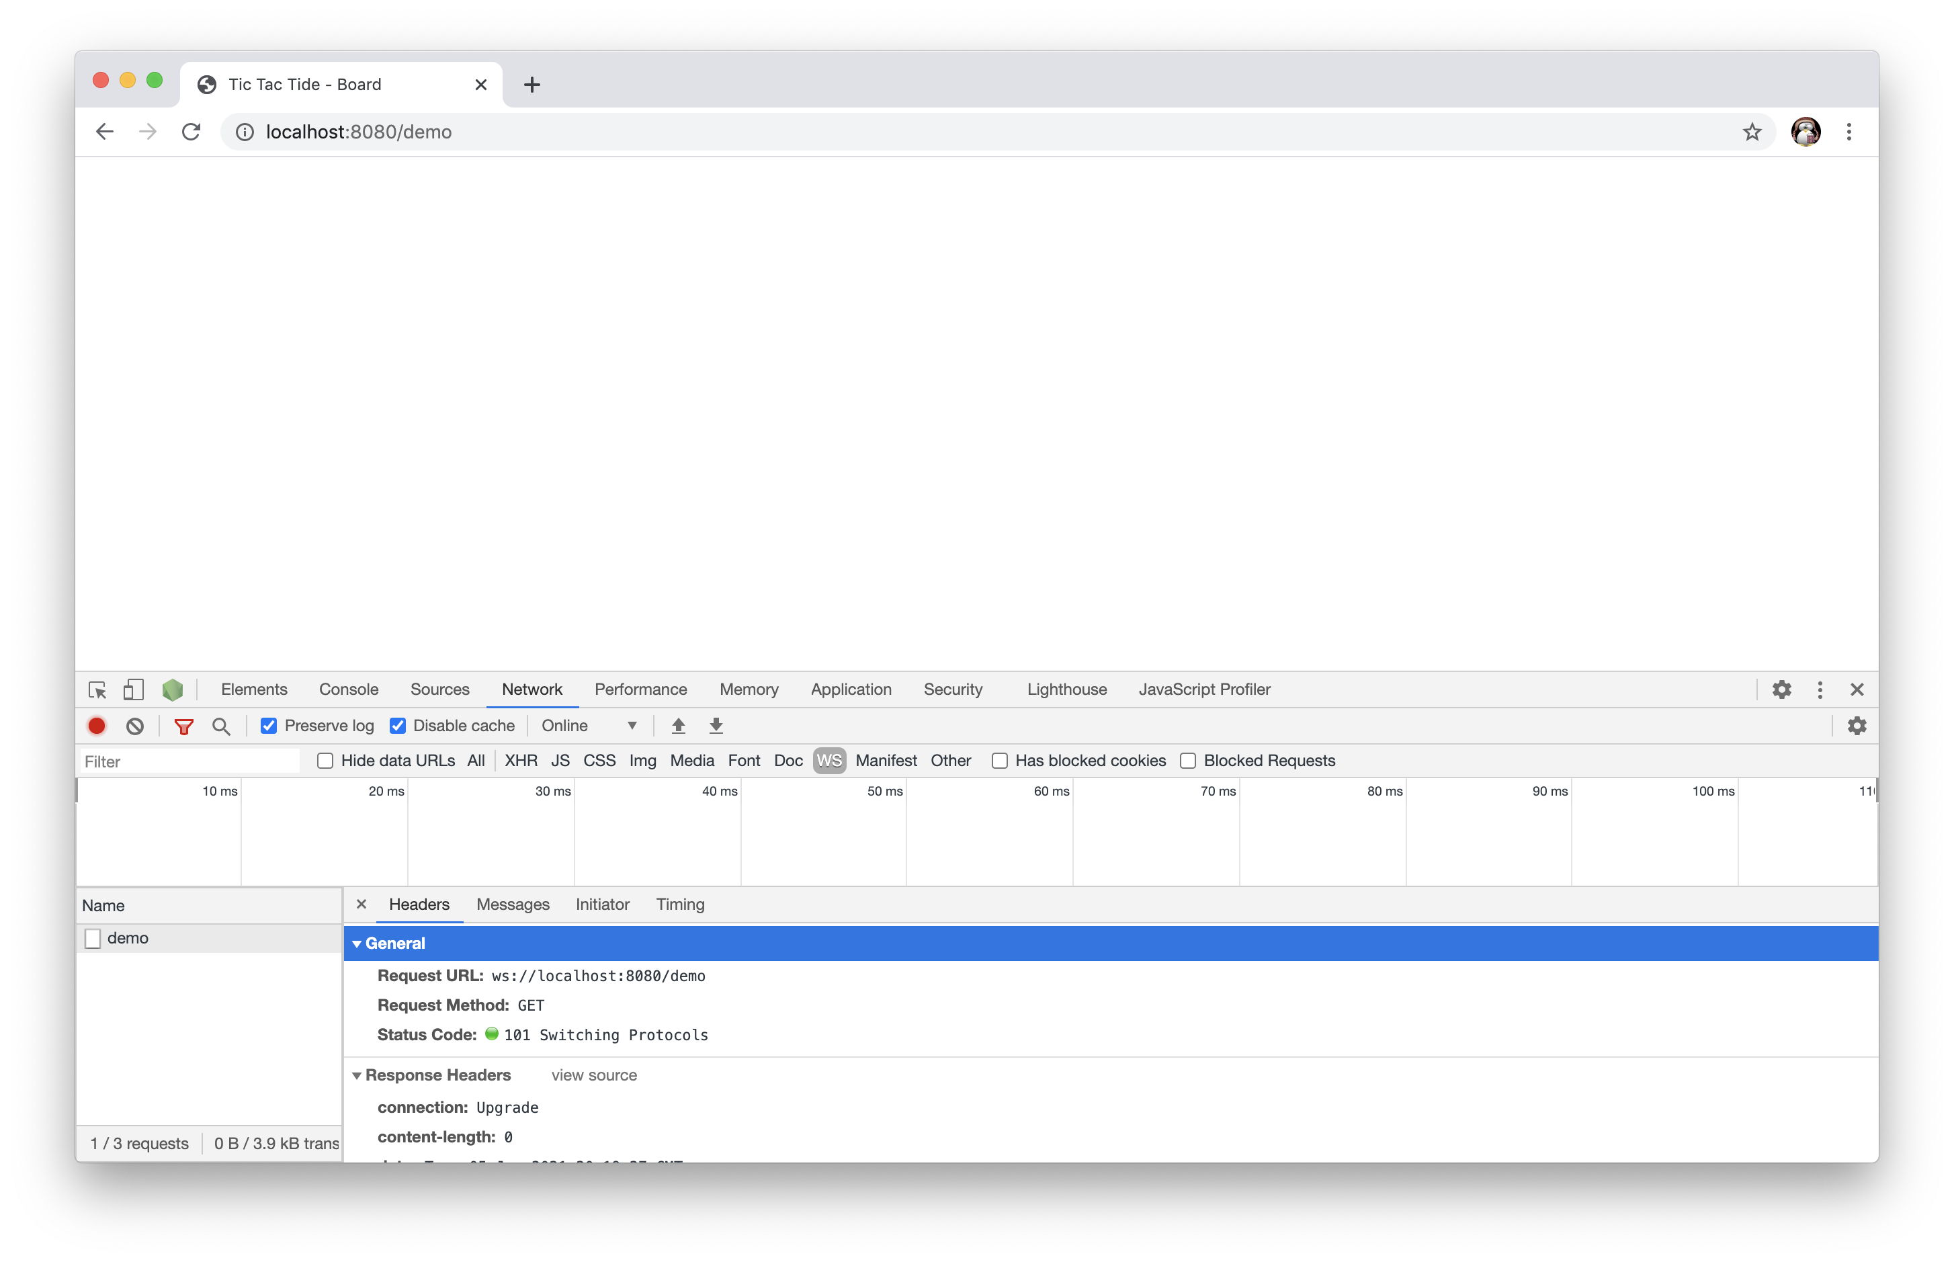Screen dimensions: 1954x1262
Task: Toggle the red filter funnel icon
Action: pyautogui.click(x=183, y=726)
